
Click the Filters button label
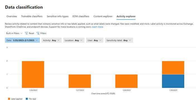43,33
